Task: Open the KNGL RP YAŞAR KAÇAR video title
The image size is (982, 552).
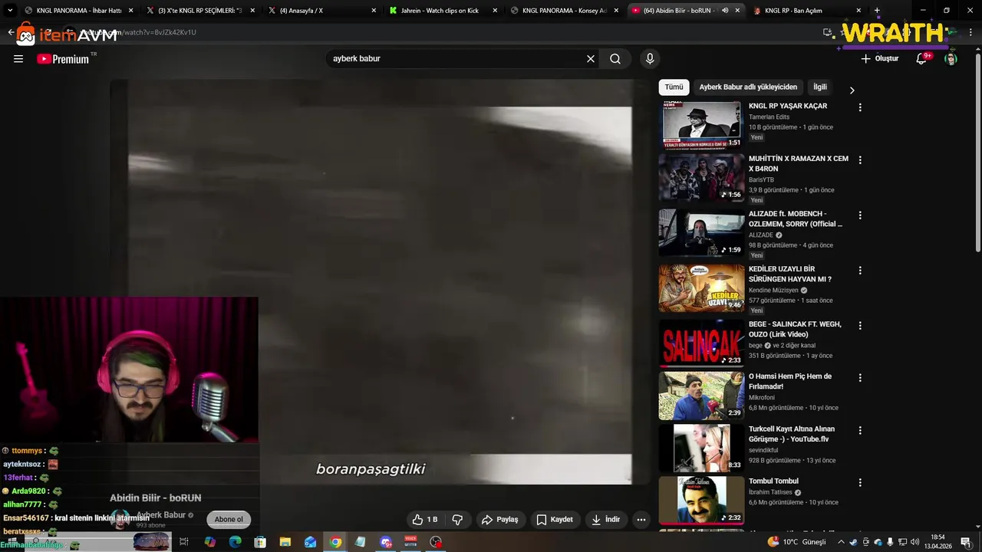Action: [x=788, y=107]
